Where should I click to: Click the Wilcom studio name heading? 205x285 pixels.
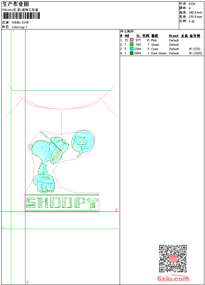[x=20, y=10]
